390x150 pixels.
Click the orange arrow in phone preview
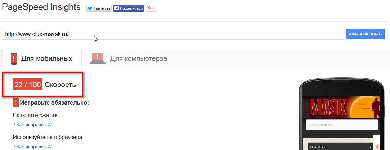pyautogui.click(x=377, y=147)
